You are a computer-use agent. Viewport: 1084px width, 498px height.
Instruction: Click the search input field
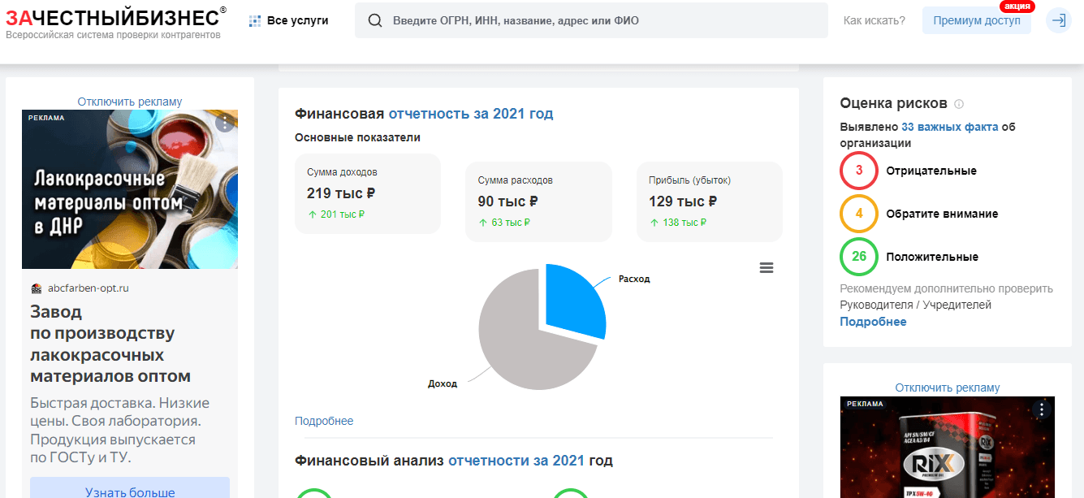pos(601,20)
